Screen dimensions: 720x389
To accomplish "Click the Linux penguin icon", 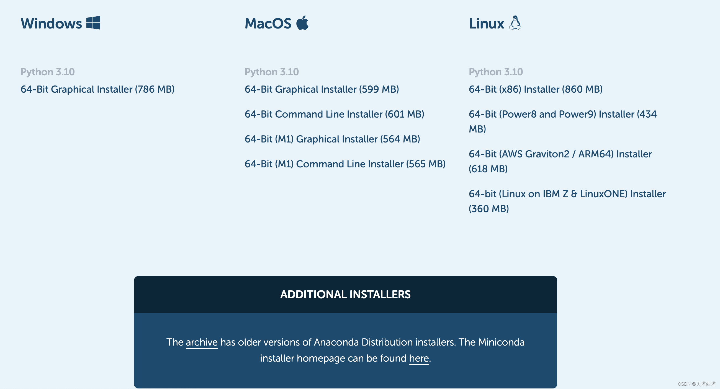I will point(515,23).
